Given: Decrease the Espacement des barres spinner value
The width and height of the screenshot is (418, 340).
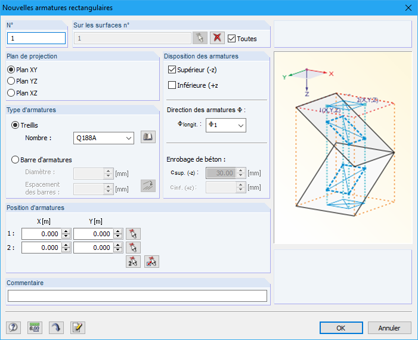Looking at the screenshot, I should 109,191.
